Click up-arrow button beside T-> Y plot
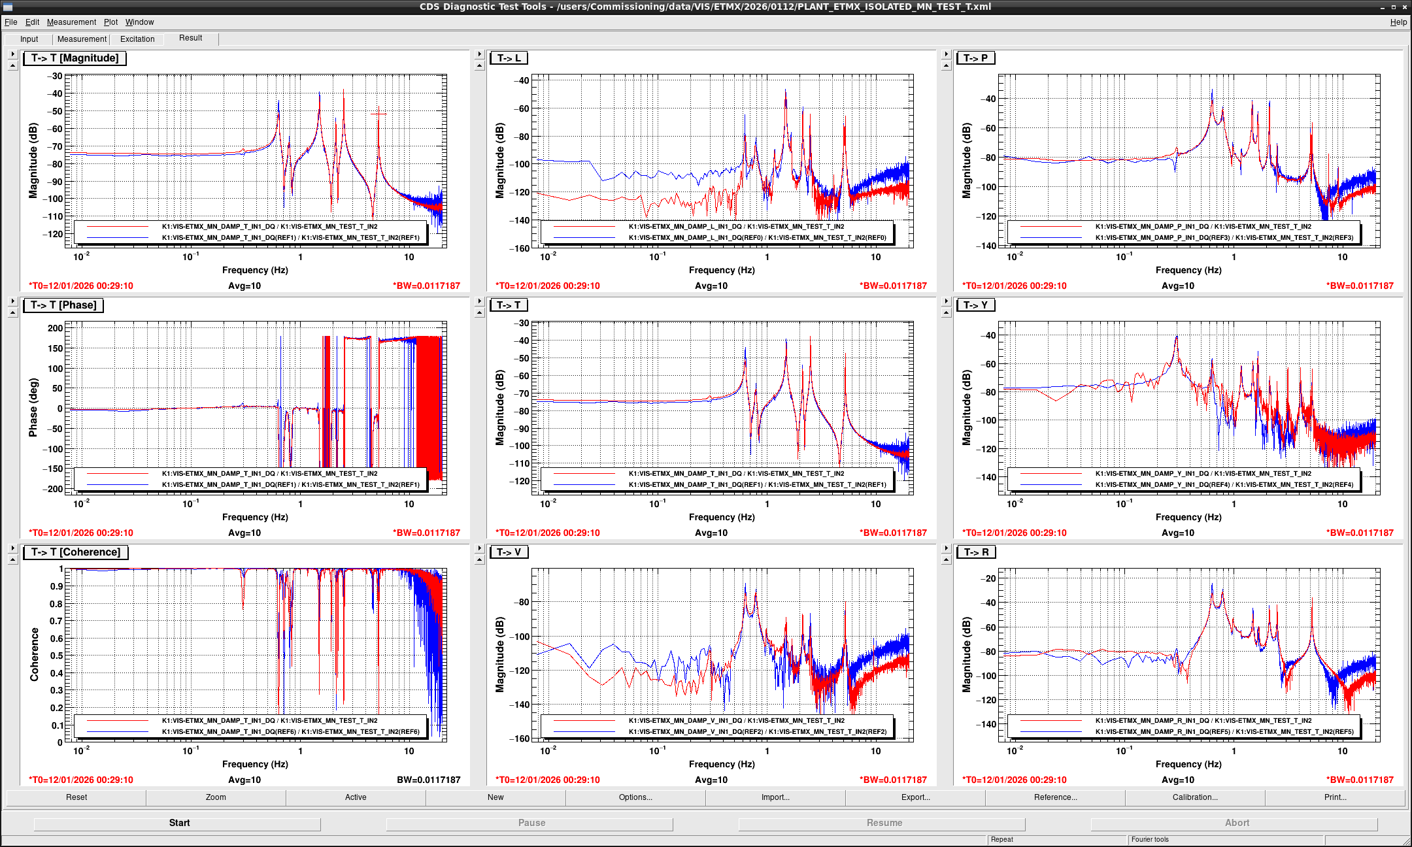Viewport: 1412px width, 847px height. point(946,312)
